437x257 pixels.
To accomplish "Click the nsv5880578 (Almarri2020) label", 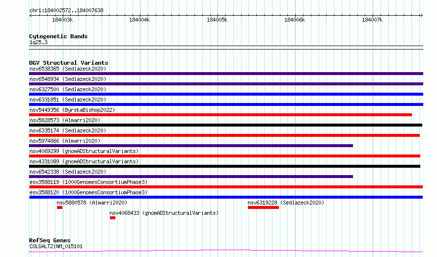I will [x=92, y=203].
